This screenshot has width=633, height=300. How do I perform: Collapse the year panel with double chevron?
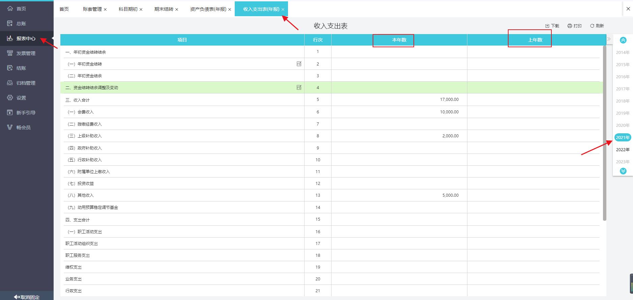[609, 39]
